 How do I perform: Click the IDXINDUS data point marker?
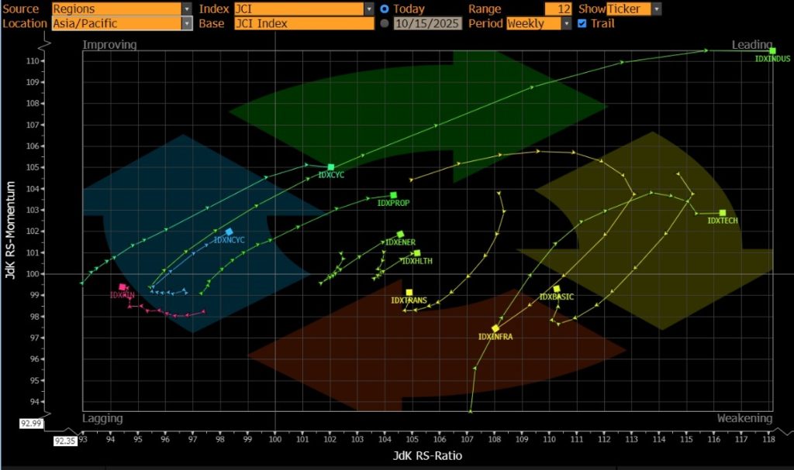pyautogui.click(x=772, y=51)
